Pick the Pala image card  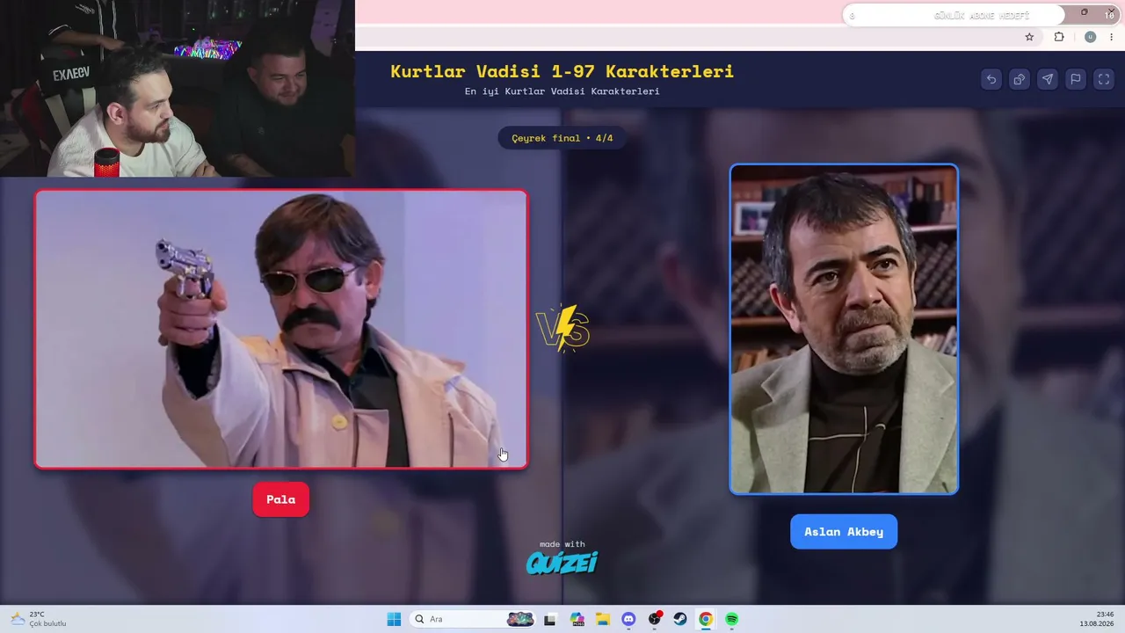[x=281, y=329]
